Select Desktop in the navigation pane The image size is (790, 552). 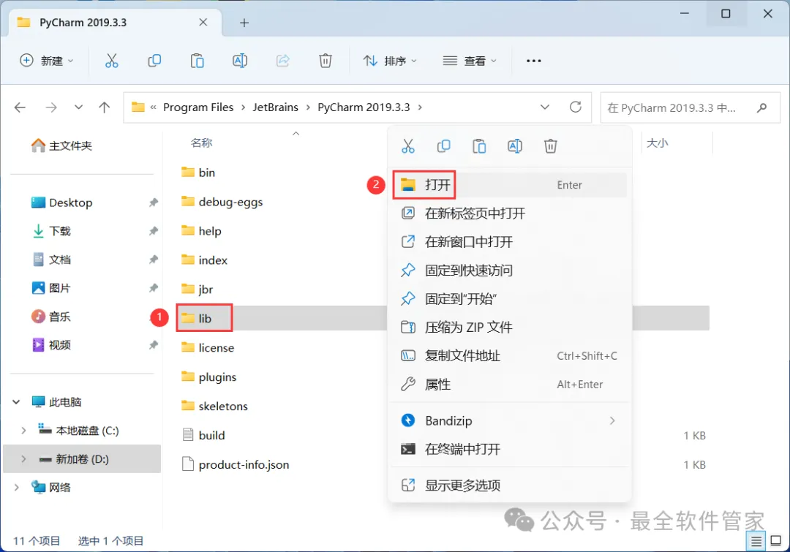pyautogui.click(x=61, y=203)
